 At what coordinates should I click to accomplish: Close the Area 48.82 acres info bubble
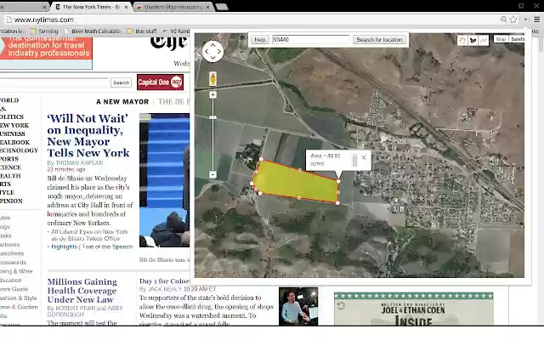(x=364, y=157)
